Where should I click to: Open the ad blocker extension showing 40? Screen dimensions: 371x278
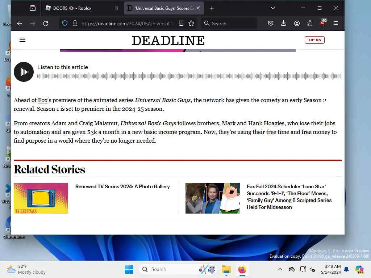(323, 23)
